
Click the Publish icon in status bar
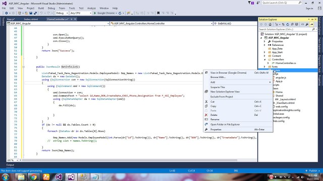tap(306, 171)
